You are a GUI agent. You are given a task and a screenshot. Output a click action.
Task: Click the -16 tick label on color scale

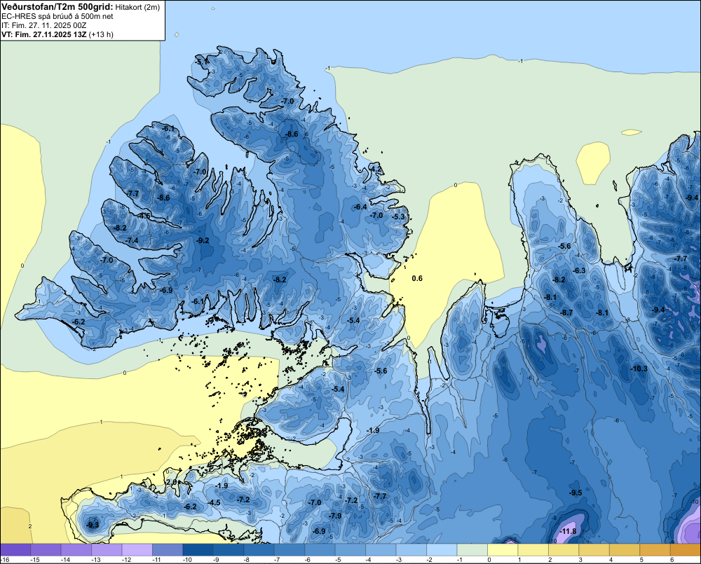pos(5,560)
